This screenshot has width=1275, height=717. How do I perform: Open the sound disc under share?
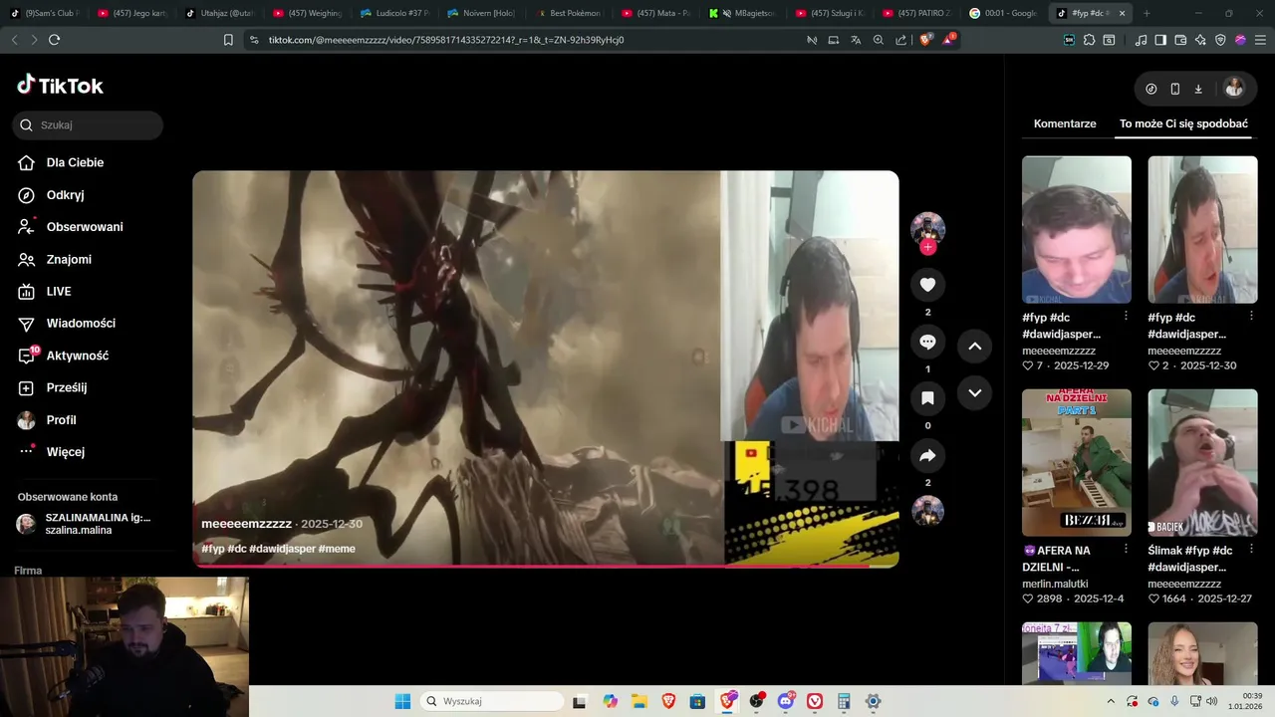click(x=927, y=511)
